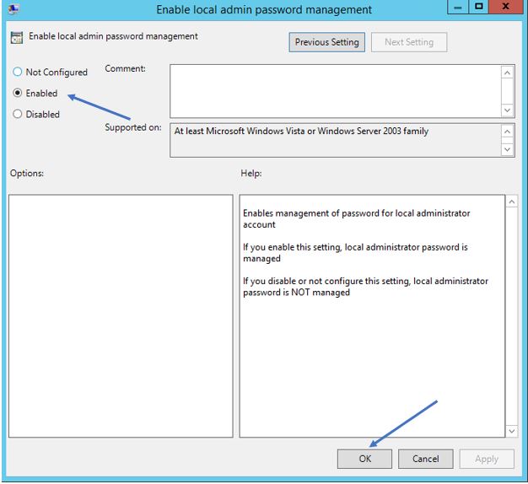Click the setting name heading text
Image resolution: width=528 pixels, height=484 pixels.
pyautogui.click(x=113, y=36)
